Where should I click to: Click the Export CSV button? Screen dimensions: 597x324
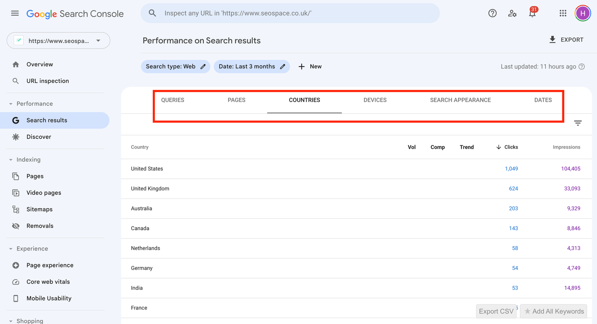tap(496, 311)
